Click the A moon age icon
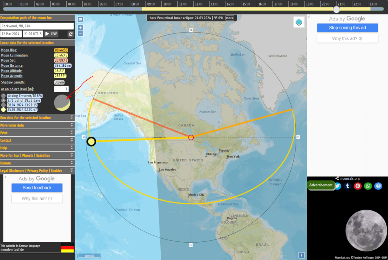 (3, 100)
